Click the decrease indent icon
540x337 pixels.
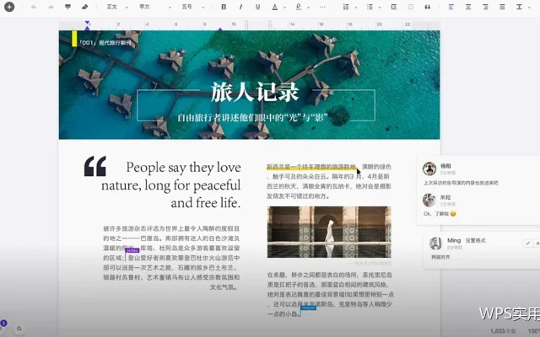(x=394, y=7)
